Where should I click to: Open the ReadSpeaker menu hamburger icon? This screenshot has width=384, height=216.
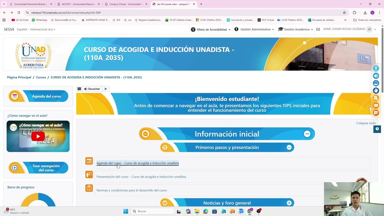pyautogui.click(x=79, y=89)
